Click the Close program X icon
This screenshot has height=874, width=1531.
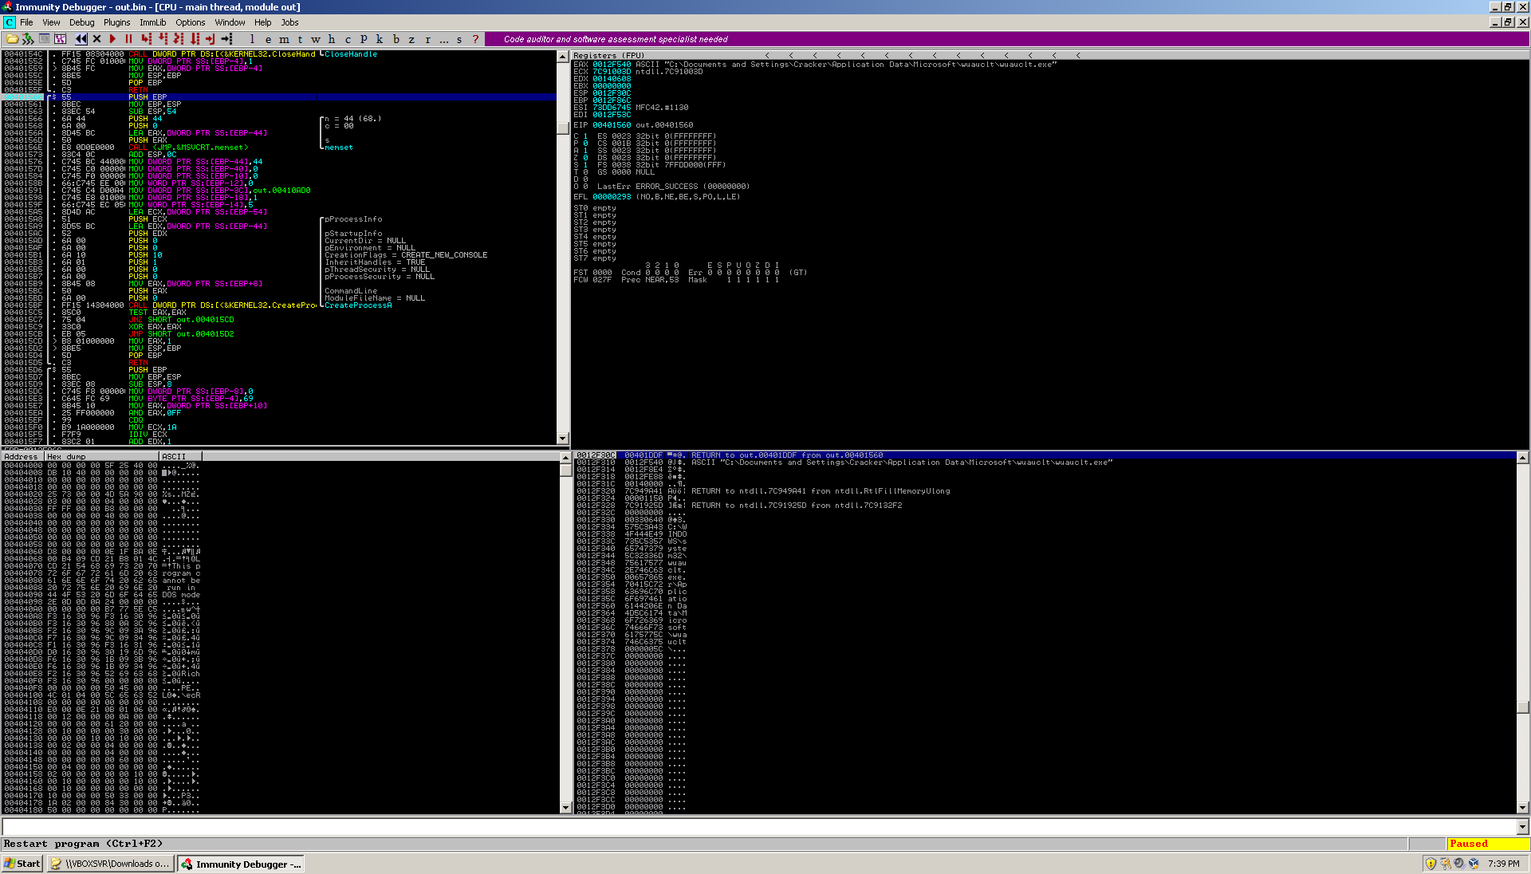(x=96, y=39)
